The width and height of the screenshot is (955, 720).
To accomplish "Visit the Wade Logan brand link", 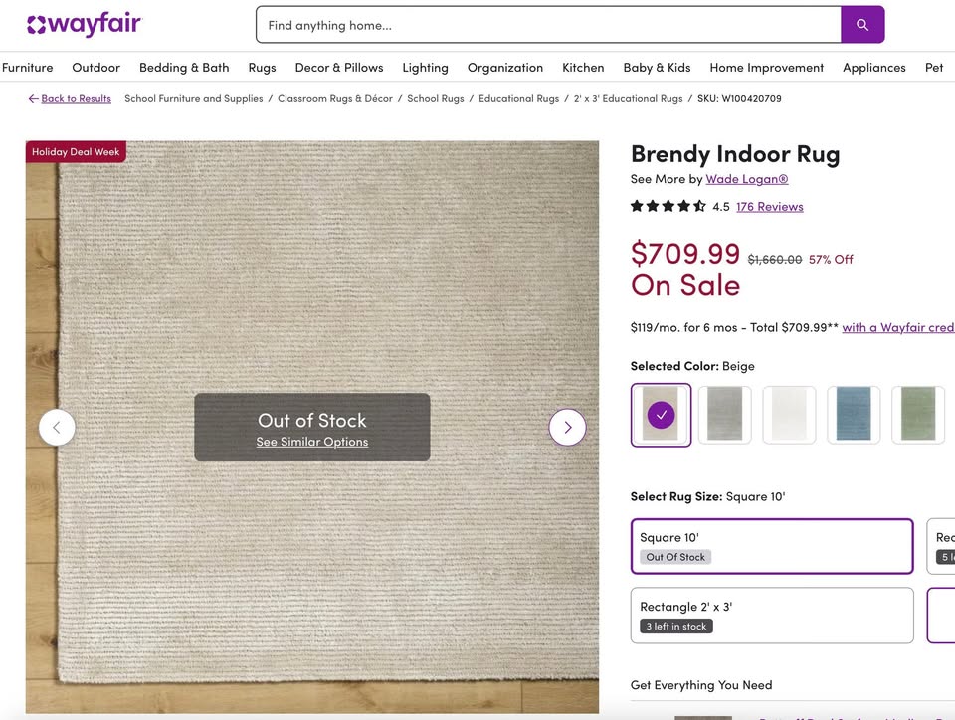I will pyautogui.click(x=746, y=179).
